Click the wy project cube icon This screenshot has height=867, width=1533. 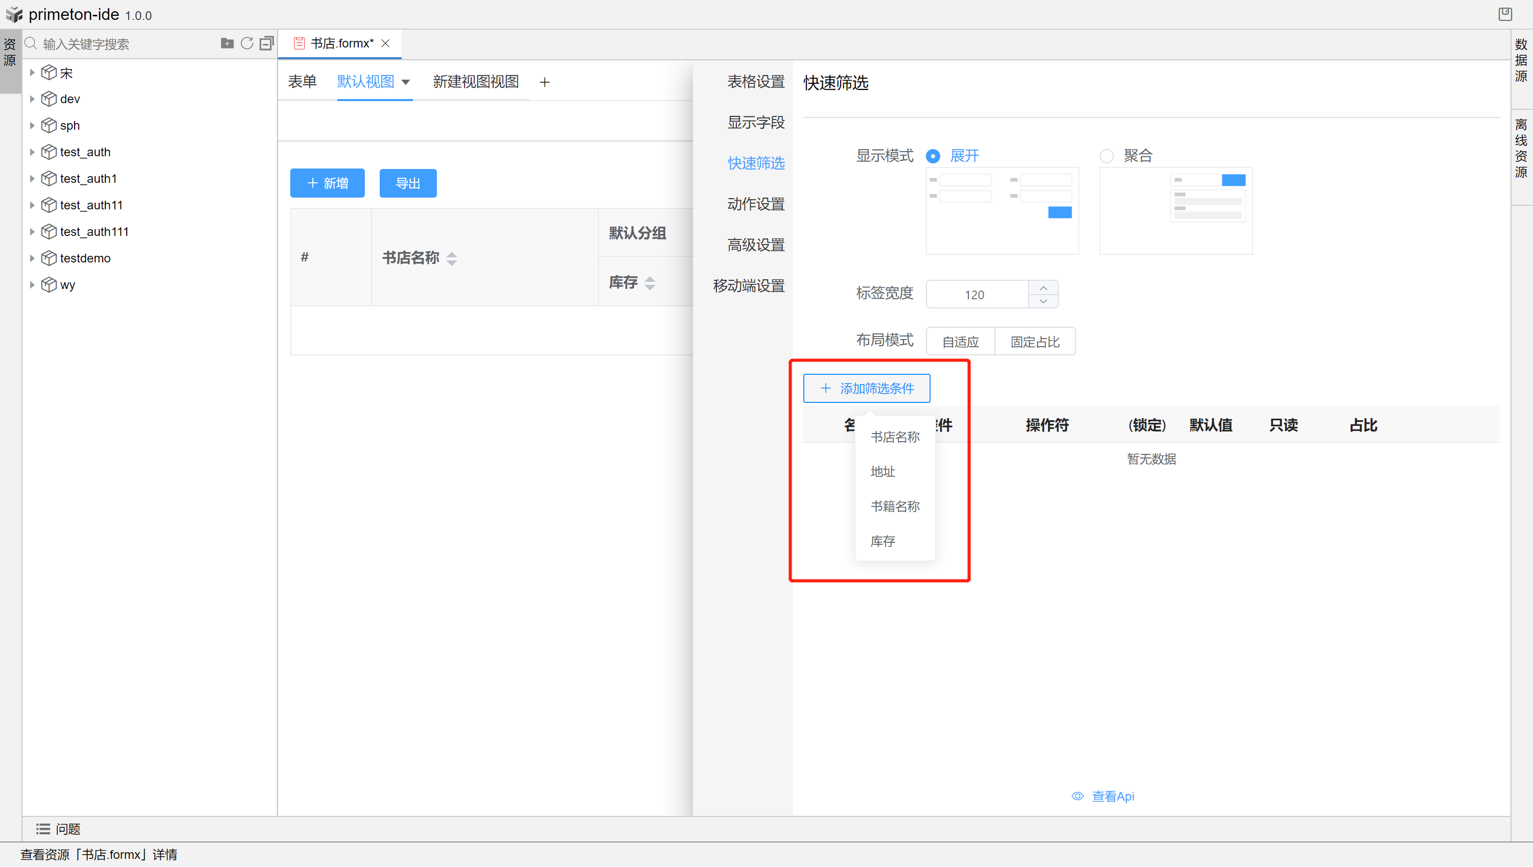point(49,284)
